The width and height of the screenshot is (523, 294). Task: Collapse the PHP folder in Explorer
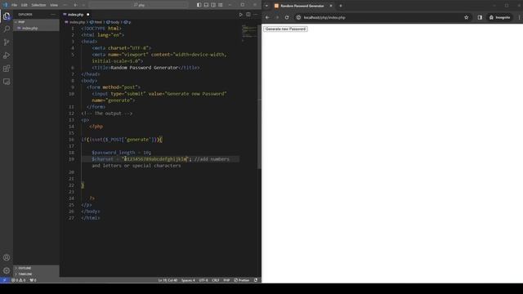36,22
